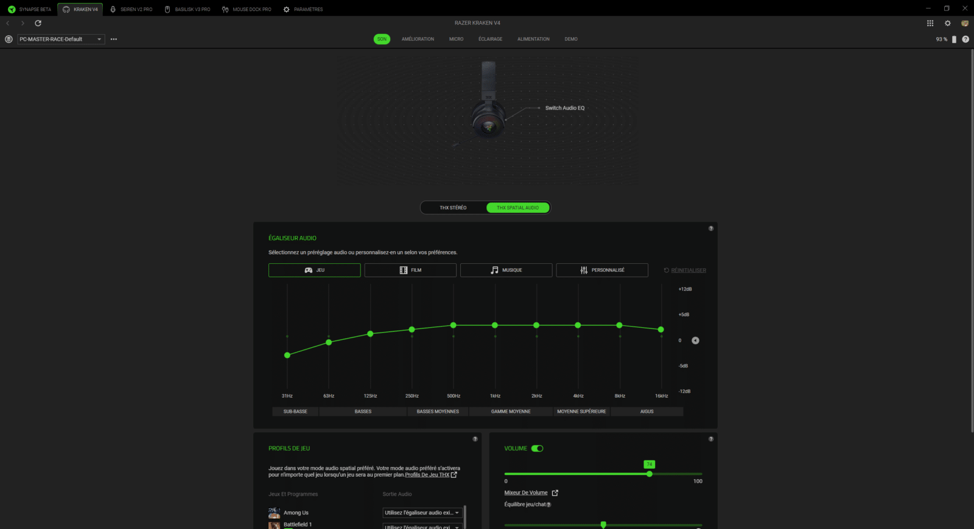Open the three-dot profile options menu

(114, 39)
